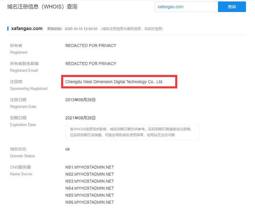This screenshot has height=215, width=255.
Task: Click the 查询 search button
Action: coord(232,7)
